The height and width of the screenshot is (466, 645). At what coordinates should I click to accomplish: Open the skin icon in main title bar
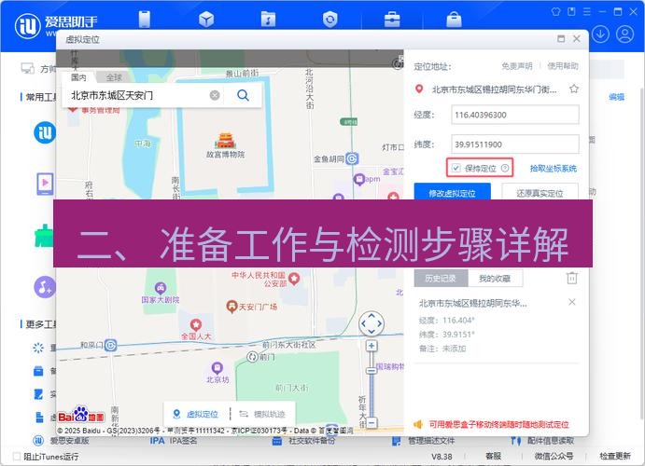point(555,11)
